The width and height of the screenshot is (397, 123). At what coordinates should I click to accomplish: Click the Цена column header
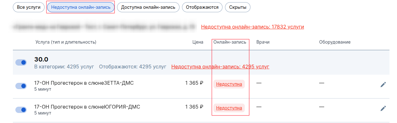(198, 42)
